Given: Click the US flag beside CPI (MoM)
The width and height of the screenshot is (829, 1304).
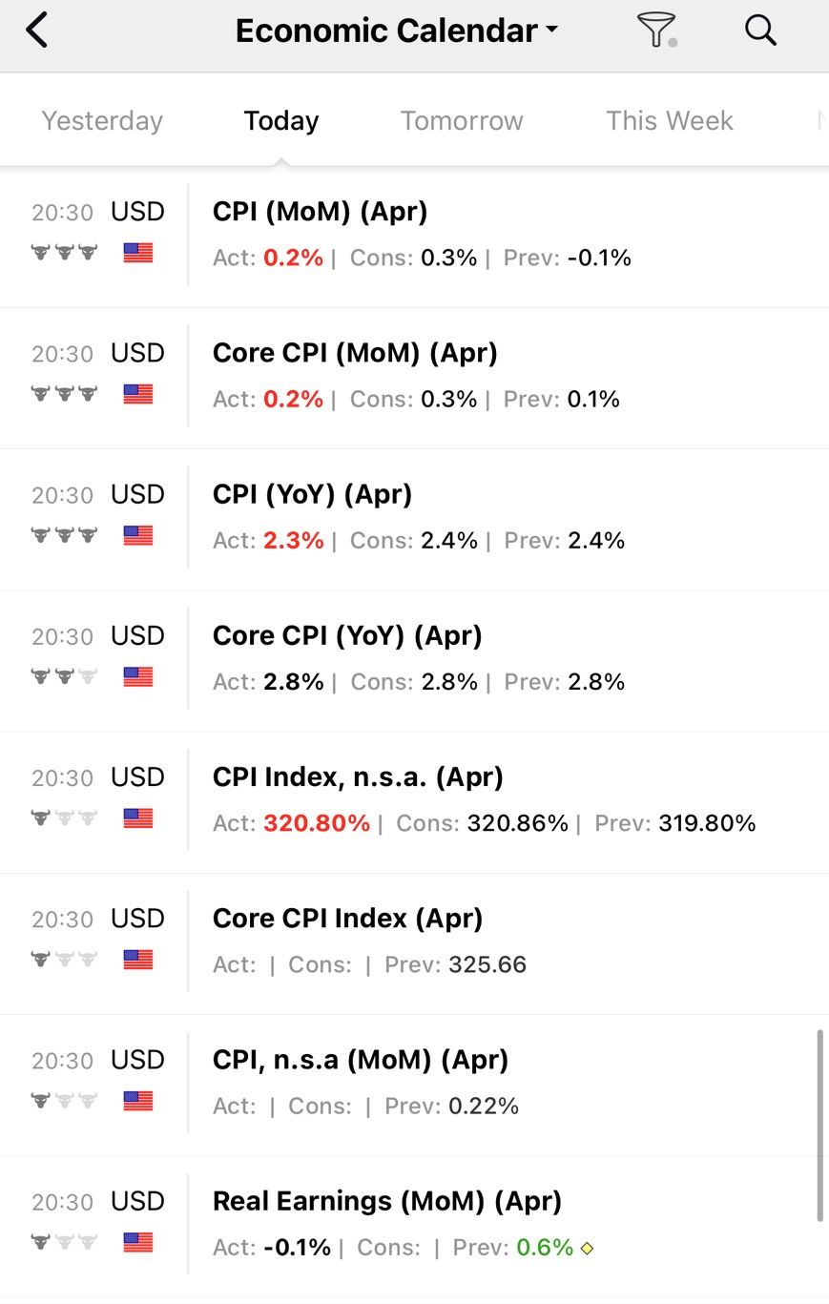Looking at the screenshot, I should pyautogui.click(x=138, y=253).
